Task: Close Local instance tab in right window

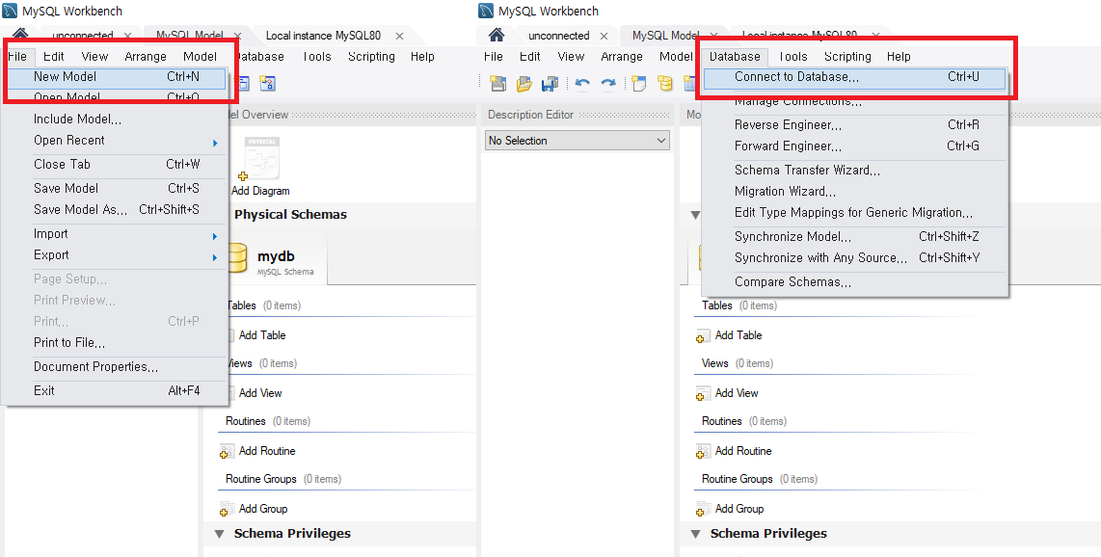Action: pyautogui.click(x=875, y=35)
